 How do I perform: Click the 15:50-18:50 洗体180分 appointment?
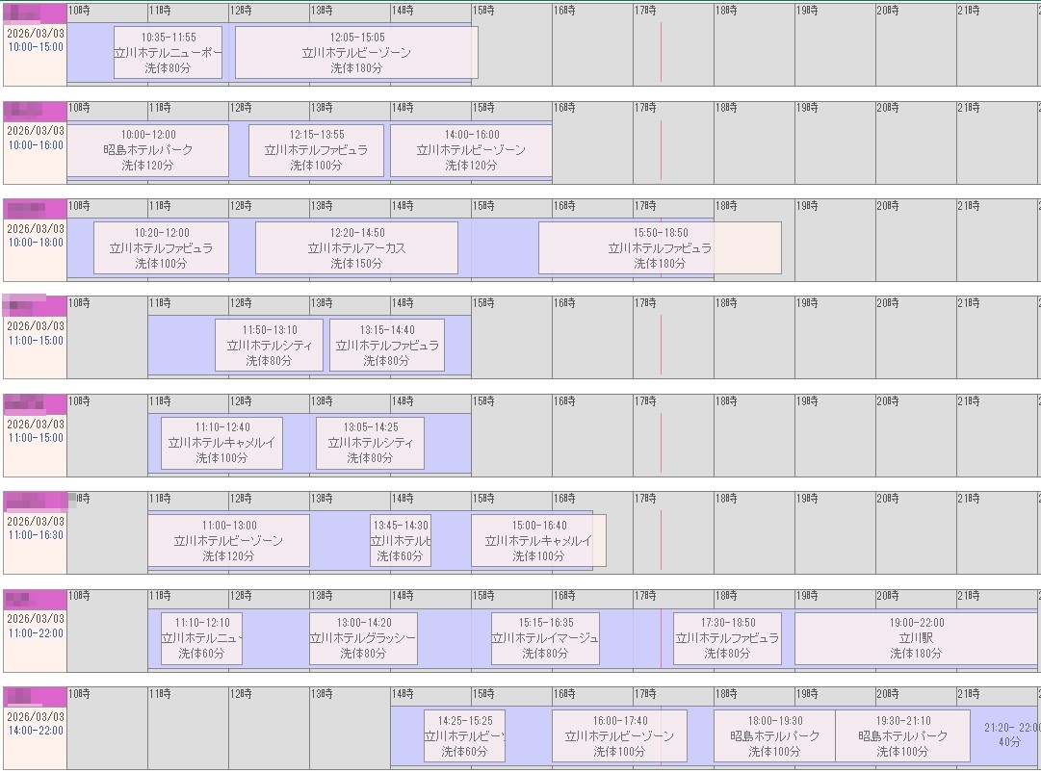pyautogui.click(x=660, y=248)
